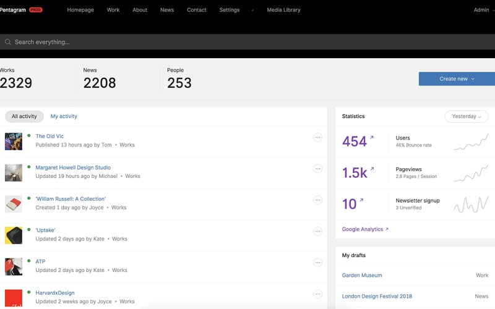495x309 pixels.
Task: Click the search magnifier icon
Action: 8,42
